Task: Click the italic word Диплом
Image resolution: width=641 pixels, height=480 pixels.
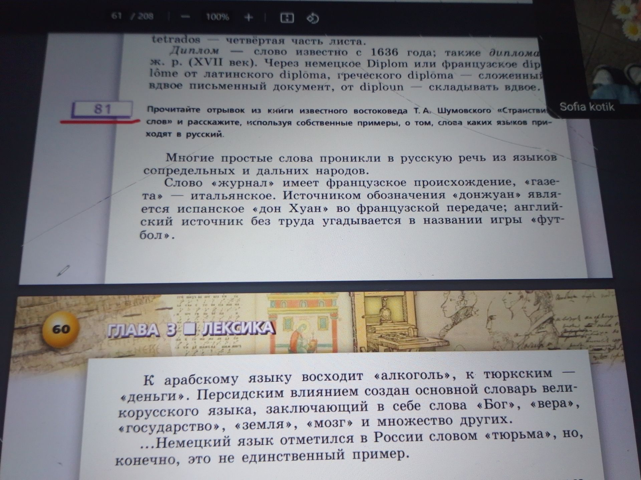Action: click(194, 51)
